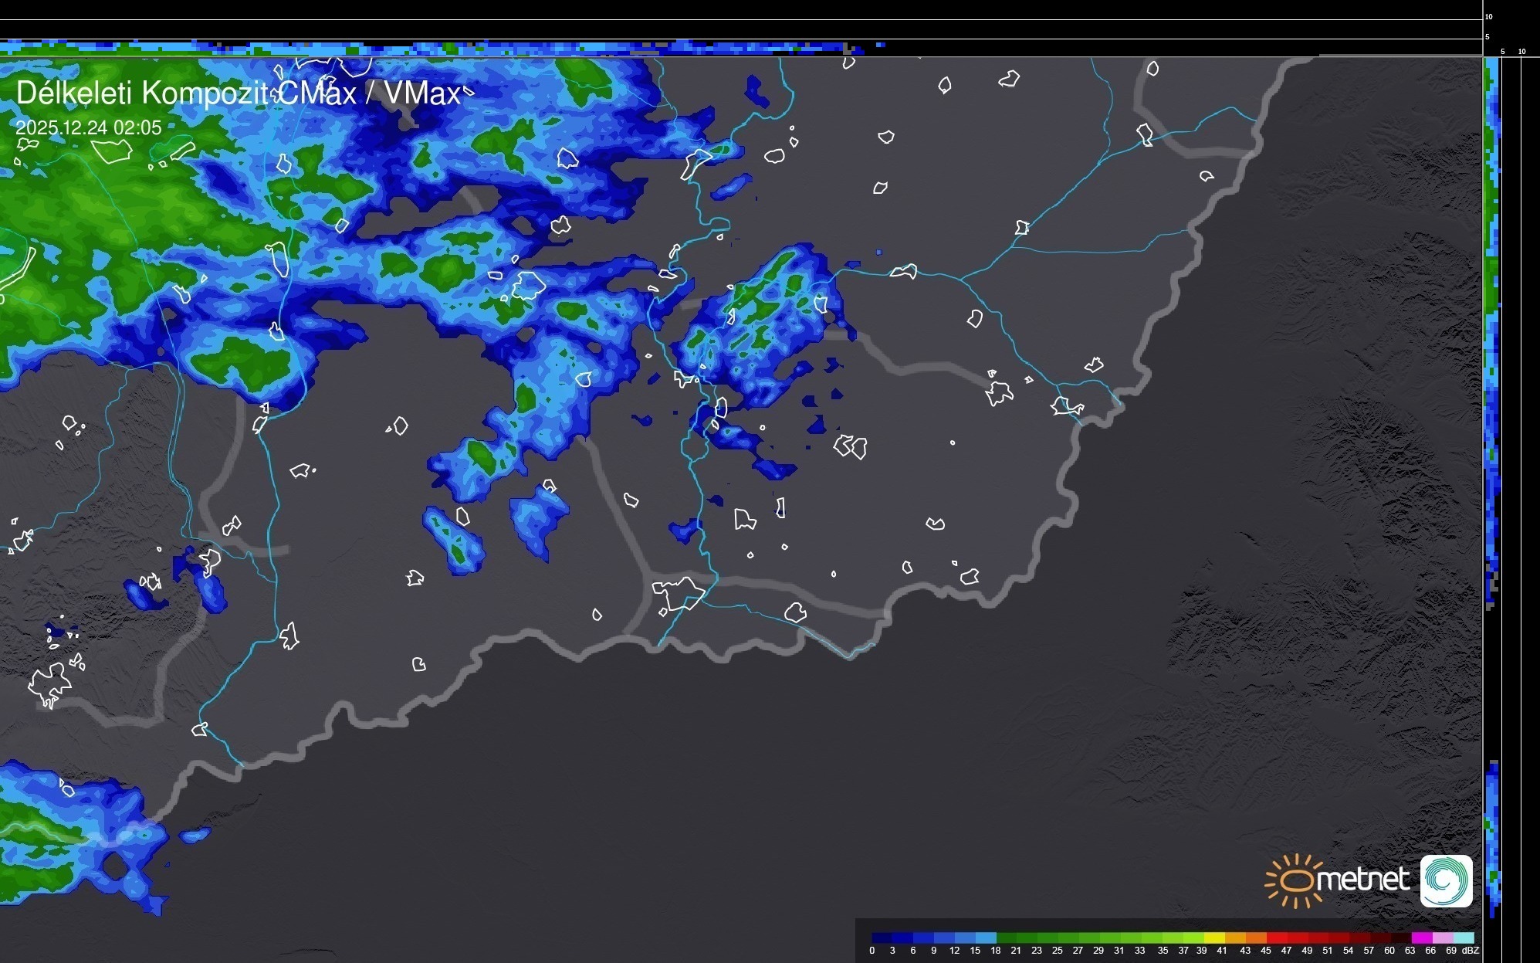This screenshot has height=963, width=1540.
Task: Click the Délkeleti Kompozit CMax / VMax title
Action: click(x=238, y=93)
